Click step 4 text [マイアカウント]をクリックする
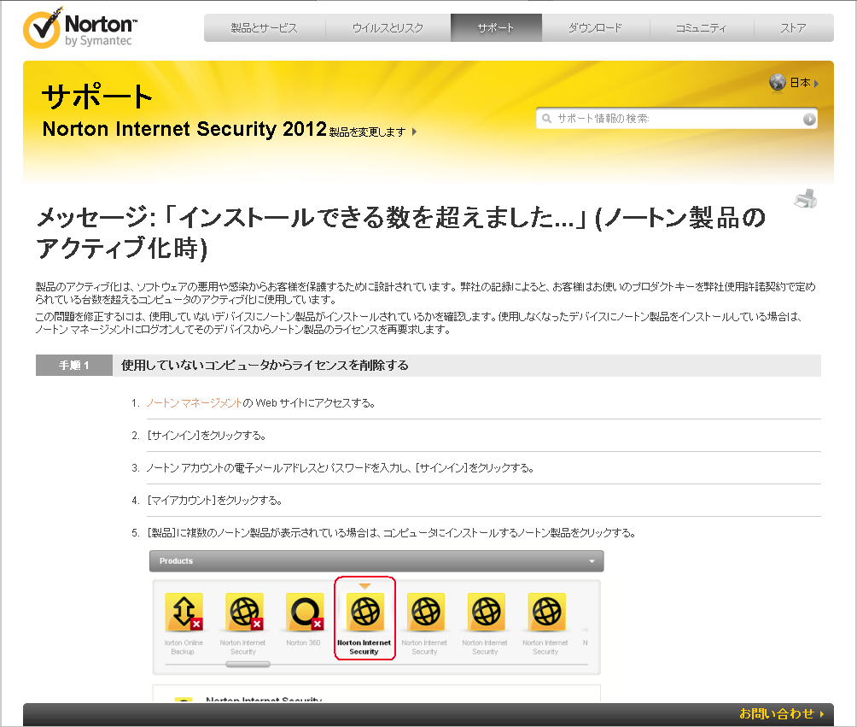 click(215, 501)
